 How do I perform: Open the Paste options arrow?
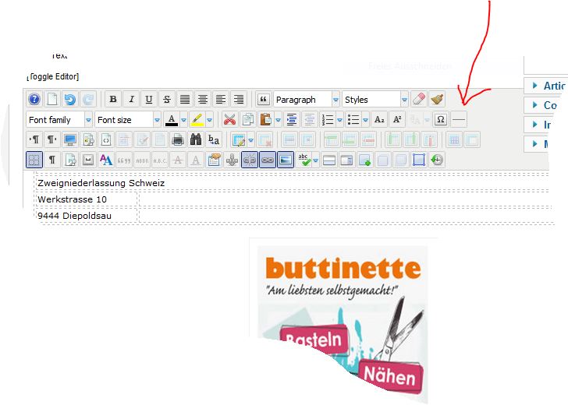(279, 120)
